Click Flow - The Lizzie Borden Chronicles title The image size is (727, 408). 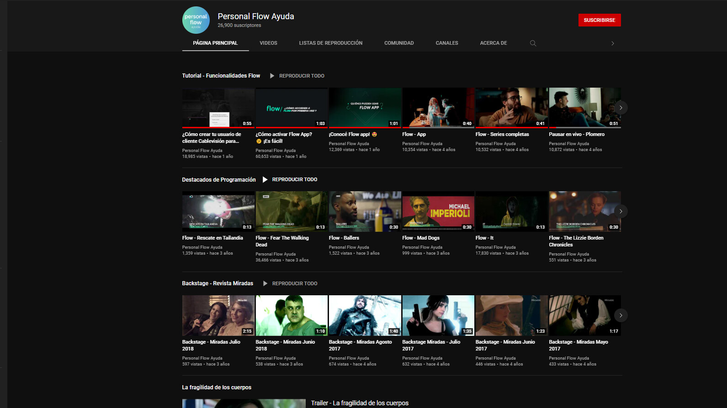pos(576,241)
